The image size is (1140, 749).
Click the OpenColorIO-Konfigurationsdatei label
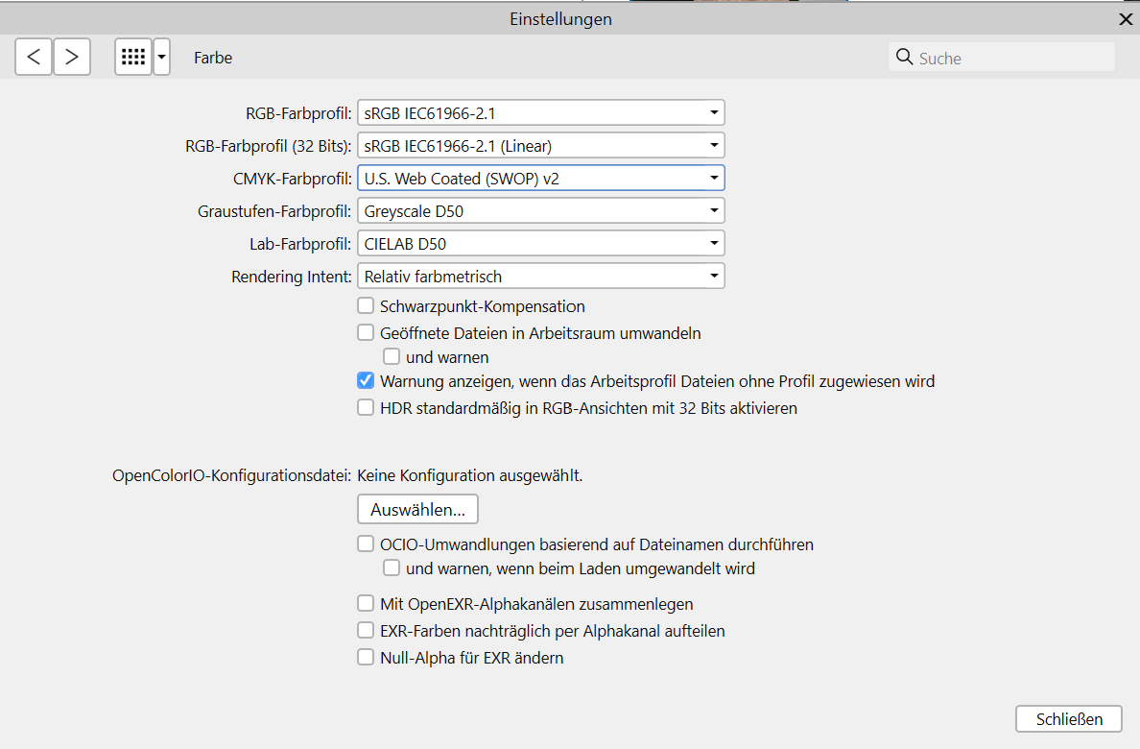(232, 475)
